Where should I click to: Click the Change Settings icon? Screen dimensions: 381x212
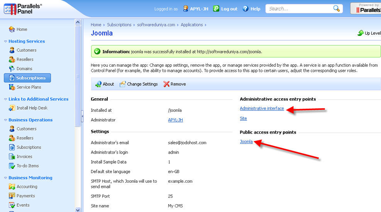(x=123, y=84)
